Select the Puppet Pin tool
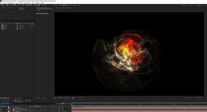This screenshot has height=112, width=207. (45, 5)
